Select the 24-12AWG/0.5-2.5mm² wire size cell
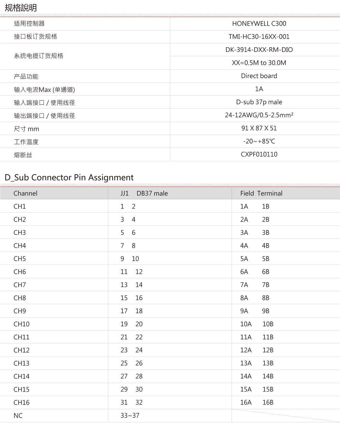 (x=259, y=115)
